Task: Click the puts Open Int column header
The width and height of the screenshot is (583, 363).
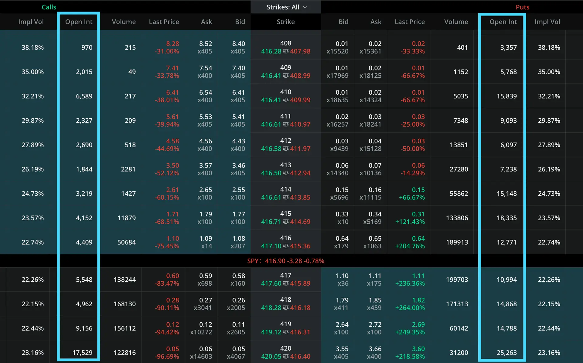Action: (x=503, y=22)
